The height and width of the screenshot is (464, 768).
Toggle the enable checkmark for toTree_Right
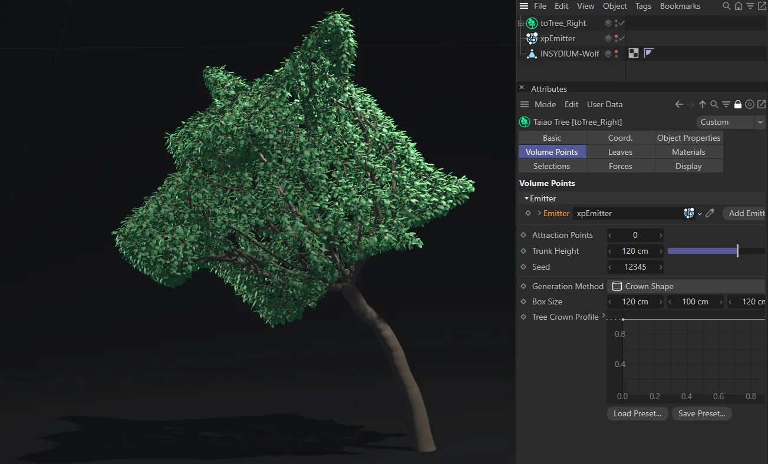[622, 23]
